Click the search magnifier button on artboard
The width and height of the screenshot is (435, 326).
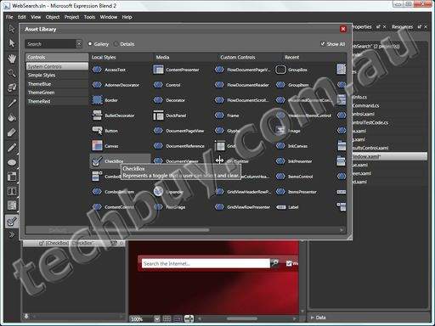(x=274, y=263)
